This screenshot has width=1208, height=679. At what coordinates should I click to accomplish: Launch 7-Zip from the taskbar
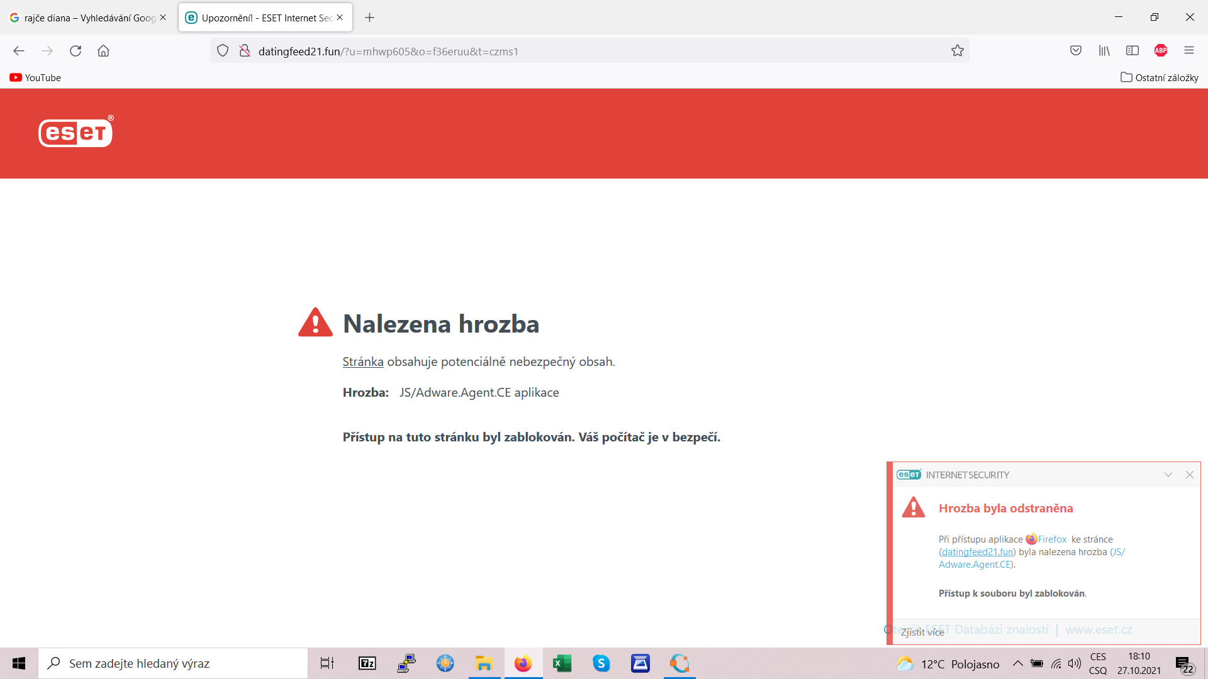pos(367,663)
